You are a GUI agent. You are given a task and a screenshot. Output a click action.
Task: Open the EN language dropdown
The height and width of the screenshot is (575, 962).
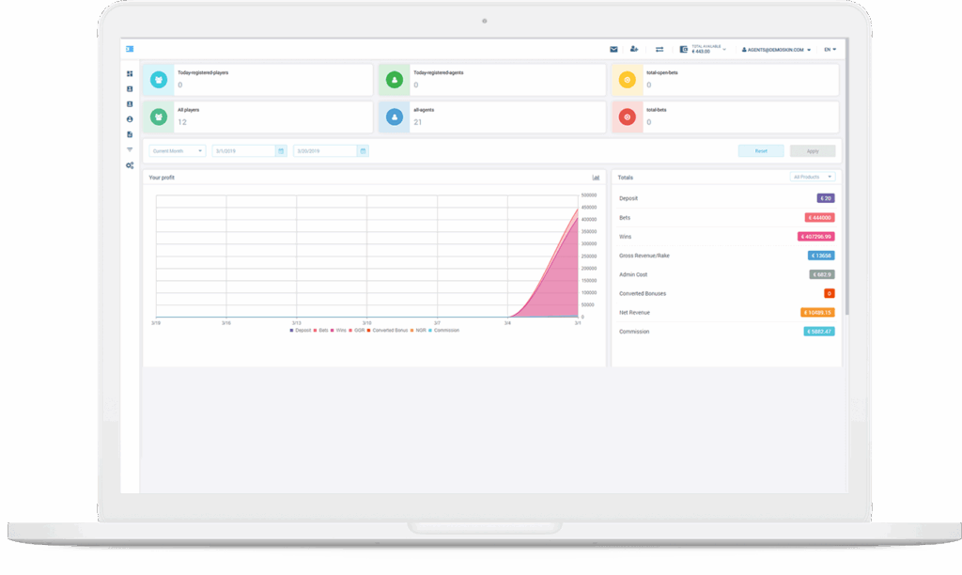click(830, 49)
